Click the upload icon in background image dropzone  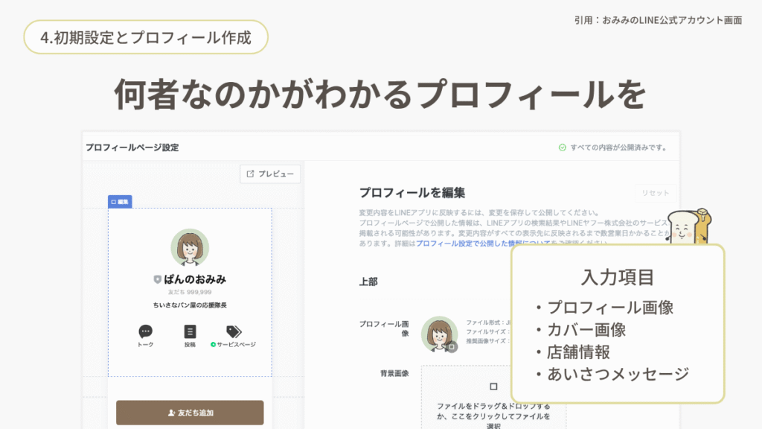[x=493, y=387]
